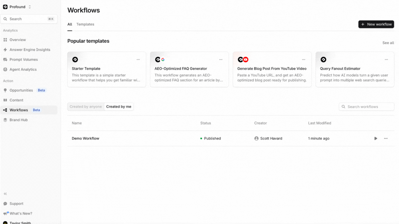Open the Content section
Viewport: 399px width, 224px height.
pyautogui.click(x=16, y=100)
